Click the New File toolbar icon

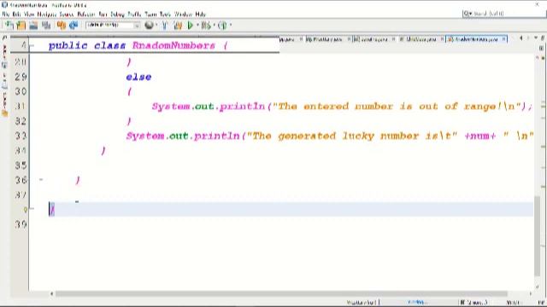coord(9,25)
